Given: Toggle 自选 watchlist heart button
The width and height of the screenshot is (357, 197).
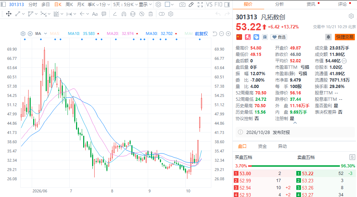Looking at the screenshot, I should tap(279, 37).
